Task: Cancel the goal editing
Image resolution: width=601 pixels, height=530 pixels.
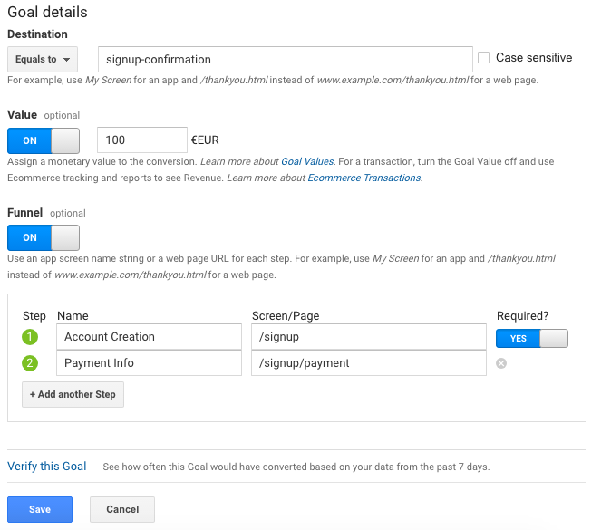Action: click(x=122, y=509)
